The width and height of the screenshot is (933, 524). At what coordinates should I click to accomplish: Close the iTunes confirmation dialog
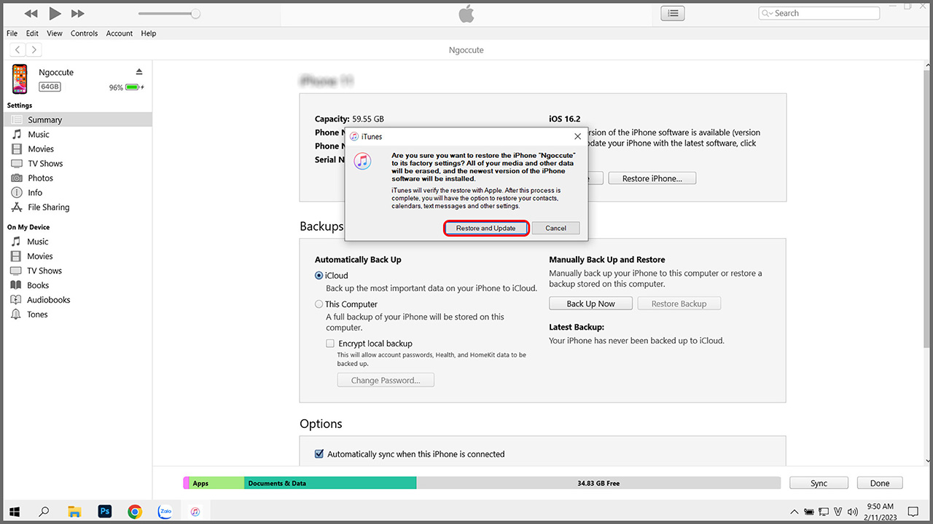pyautogui.click(x=577, y=136)
